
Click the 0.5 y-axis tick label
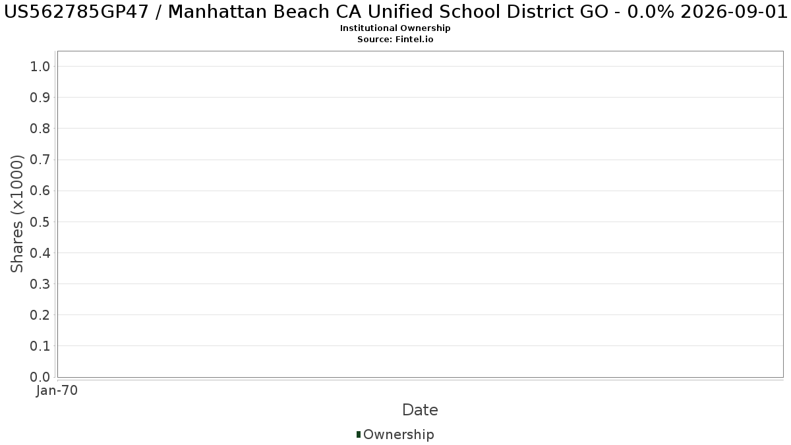tap(40, 222)
